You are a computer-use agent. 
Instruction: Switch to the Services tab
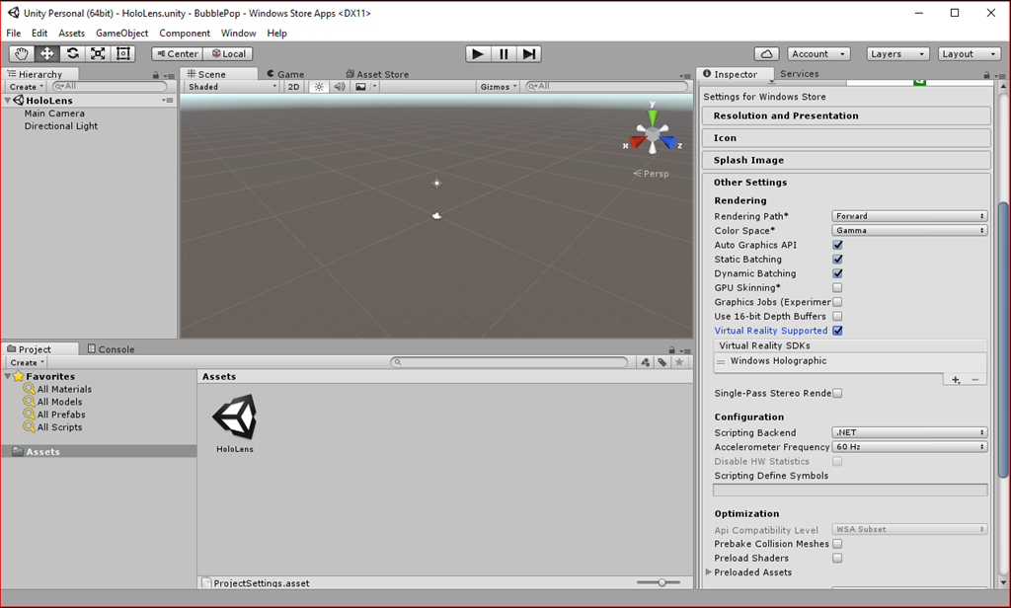799,73
